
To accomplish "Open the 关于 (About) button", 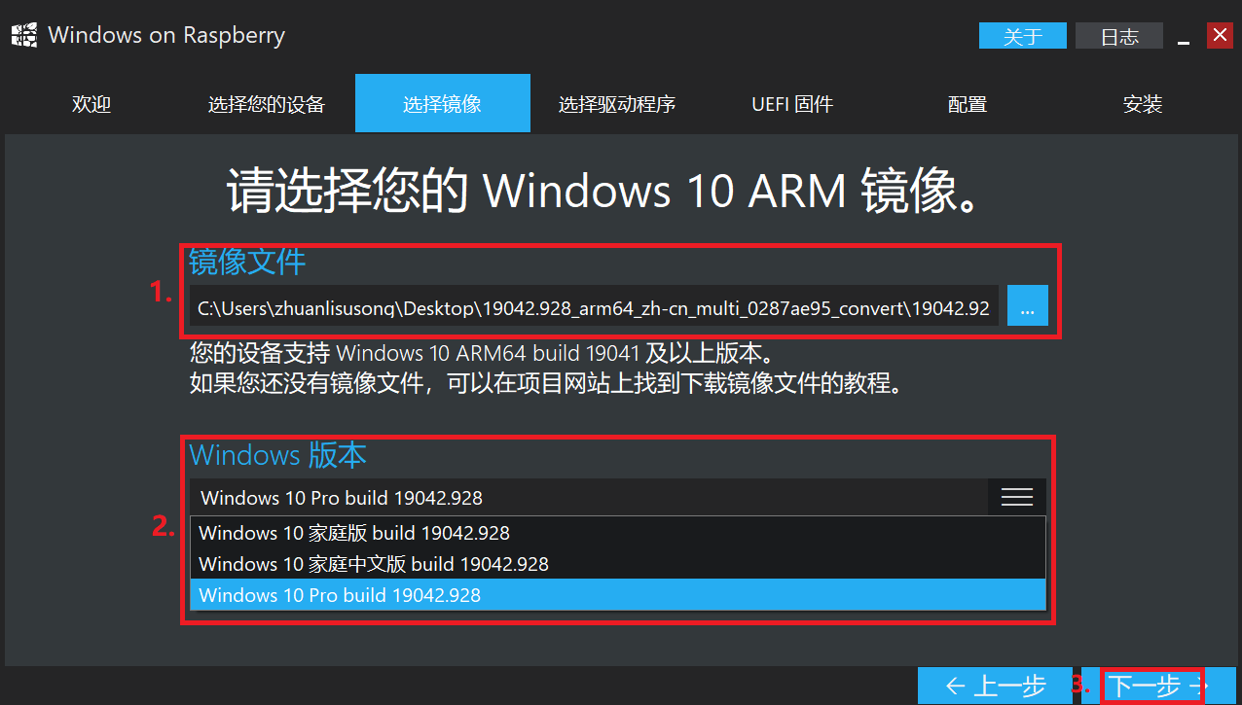I will (1022, 36).
